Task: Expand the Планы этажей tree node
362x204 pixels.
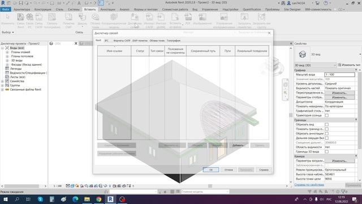Action: (7, 52)
